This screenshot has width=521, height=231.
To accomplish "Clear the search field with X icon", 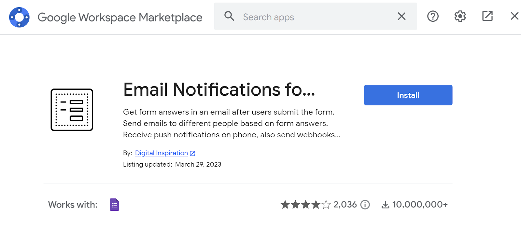I will 401,16.
